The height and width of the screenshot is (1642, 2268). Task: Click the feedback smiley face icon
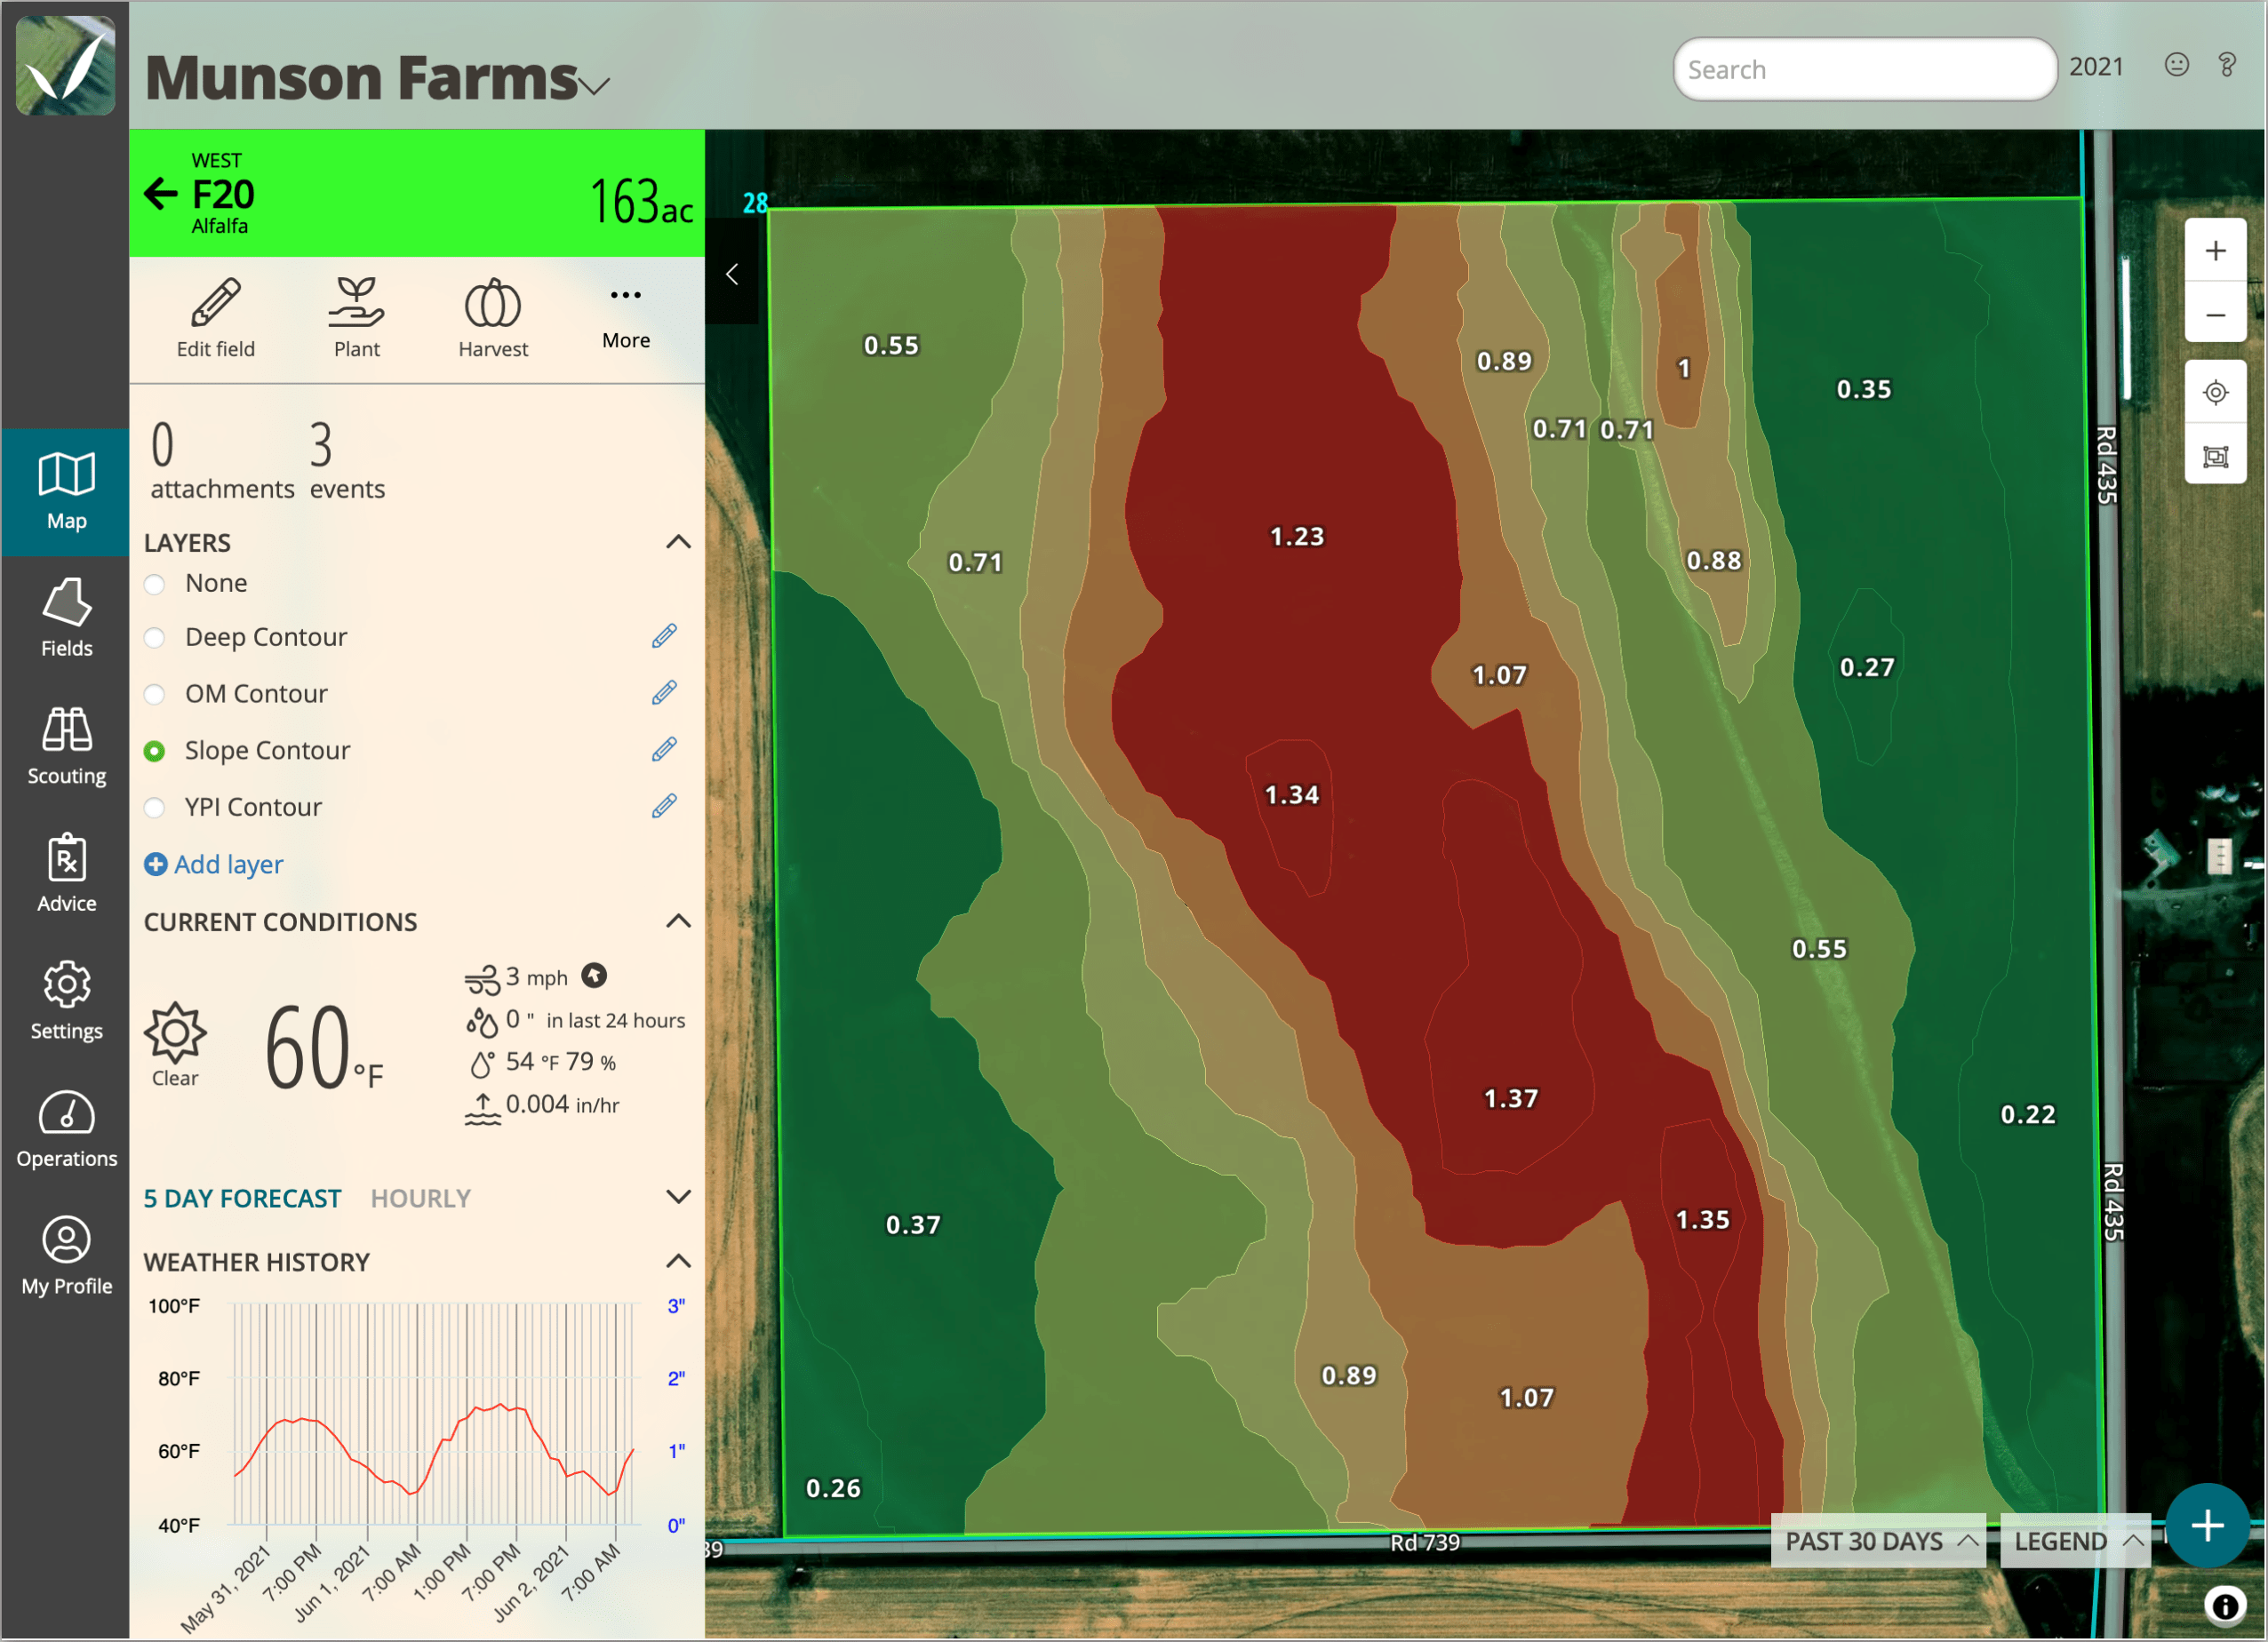pos(2177,65)
